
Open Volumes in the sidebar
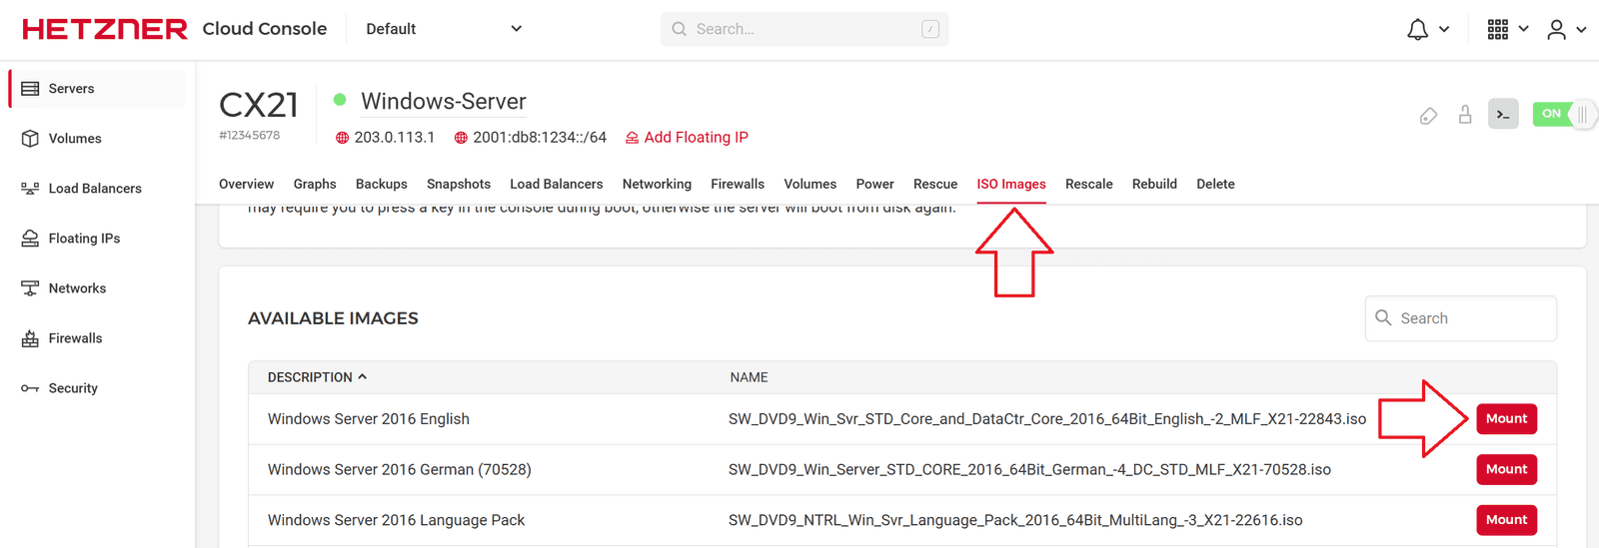(x=75, y=139)
